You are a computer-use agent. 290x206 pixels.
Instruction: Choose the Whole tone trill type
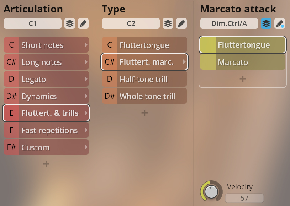tap(144, 96)
